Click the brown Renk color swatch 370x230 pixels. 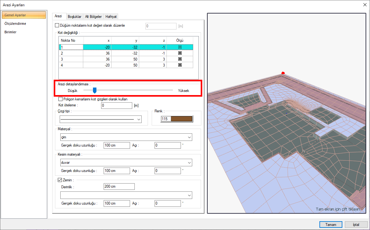[x=181, y=119]
